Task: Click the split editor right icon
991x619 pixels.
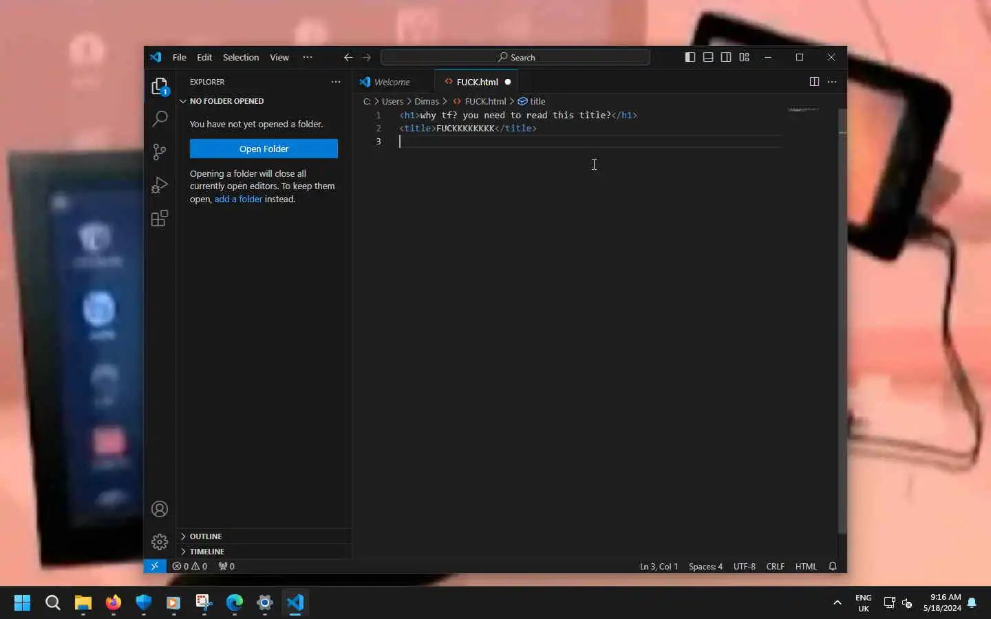Action: pos(814,82)
